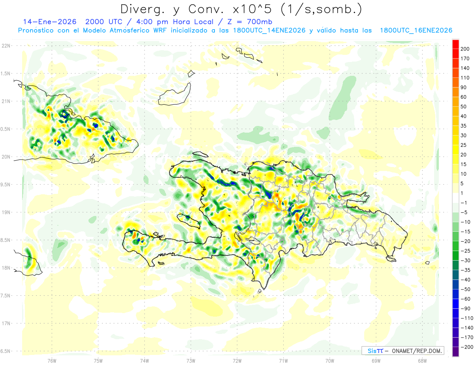Click the "-5" colorbar value
The image size is (474, 366).
click(x=464, y=212)
